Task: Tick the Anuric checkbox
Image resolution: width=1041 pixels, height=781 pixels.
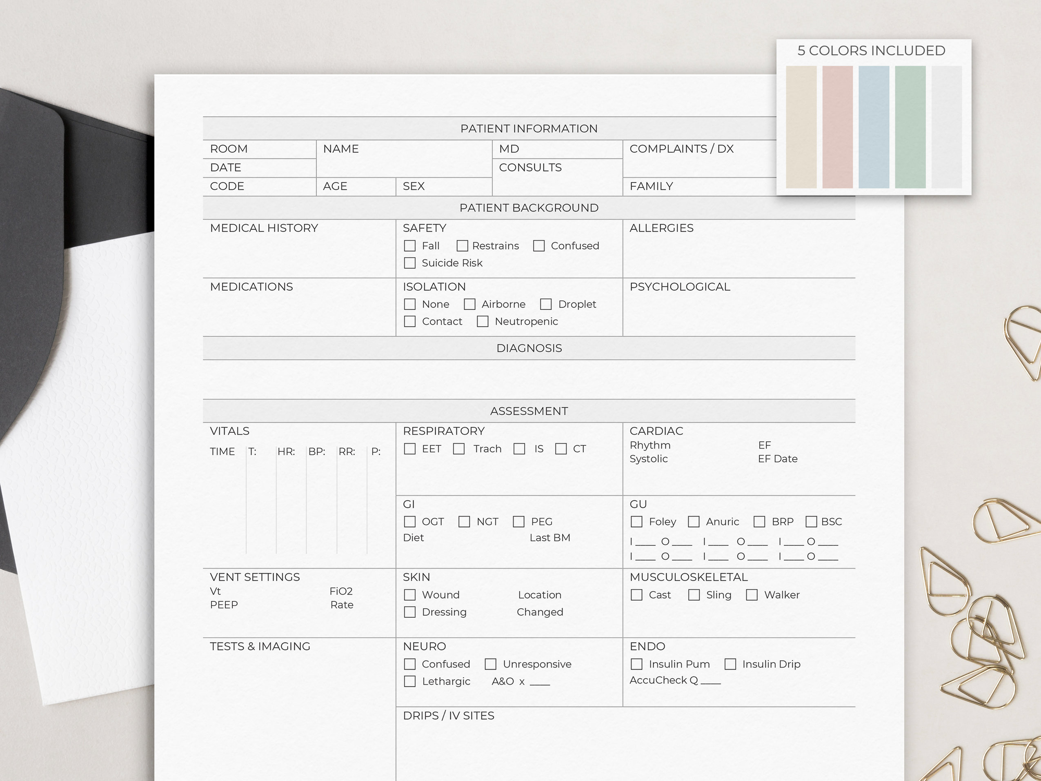Action: pos(694,522)
